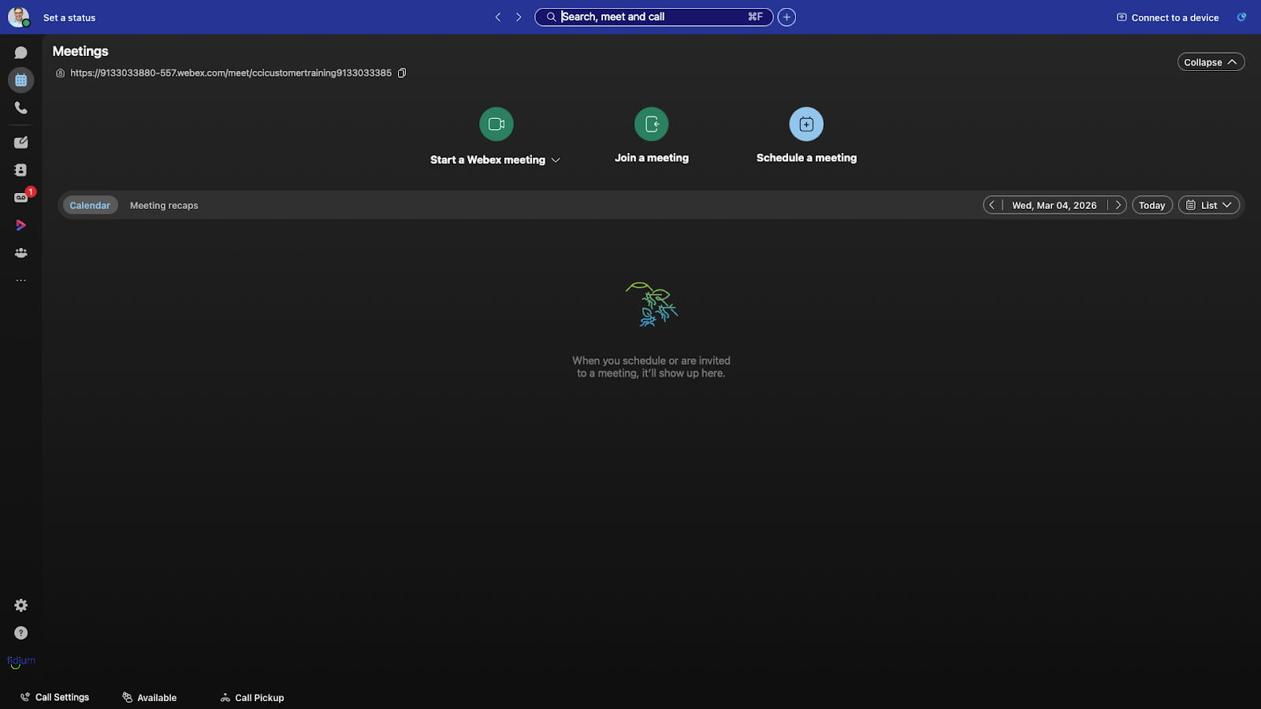Click the plus button beside search

click(x=787, y=17)
